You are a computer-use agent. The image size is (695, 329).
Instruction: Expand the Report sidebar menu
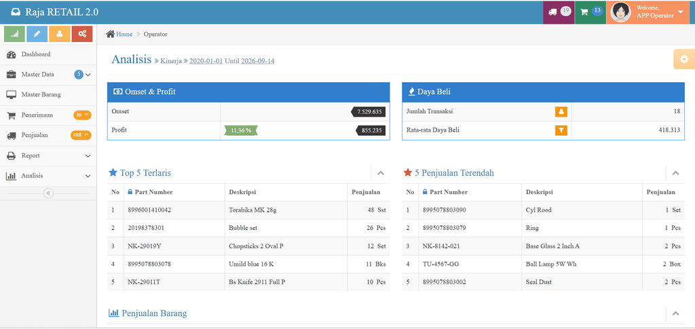point(48,156)
